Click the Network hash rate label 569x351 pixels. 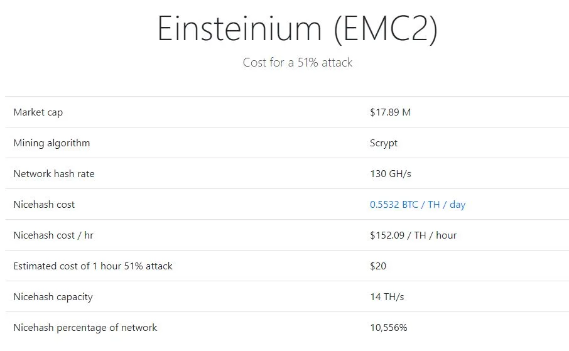point(54,174)
